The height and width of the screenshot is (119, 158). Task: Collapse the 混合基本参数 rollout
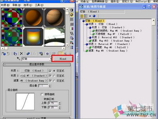point(37,64)
